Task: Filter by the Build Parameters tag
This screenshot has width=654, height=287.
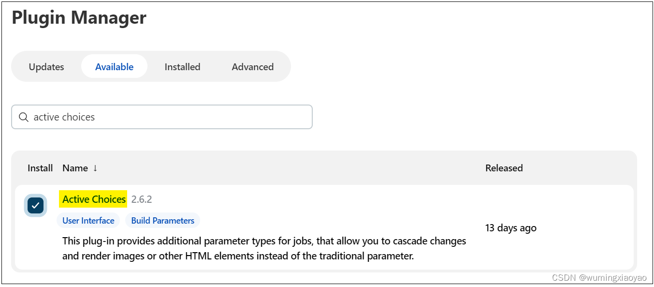Action: [x=163, y=221]
